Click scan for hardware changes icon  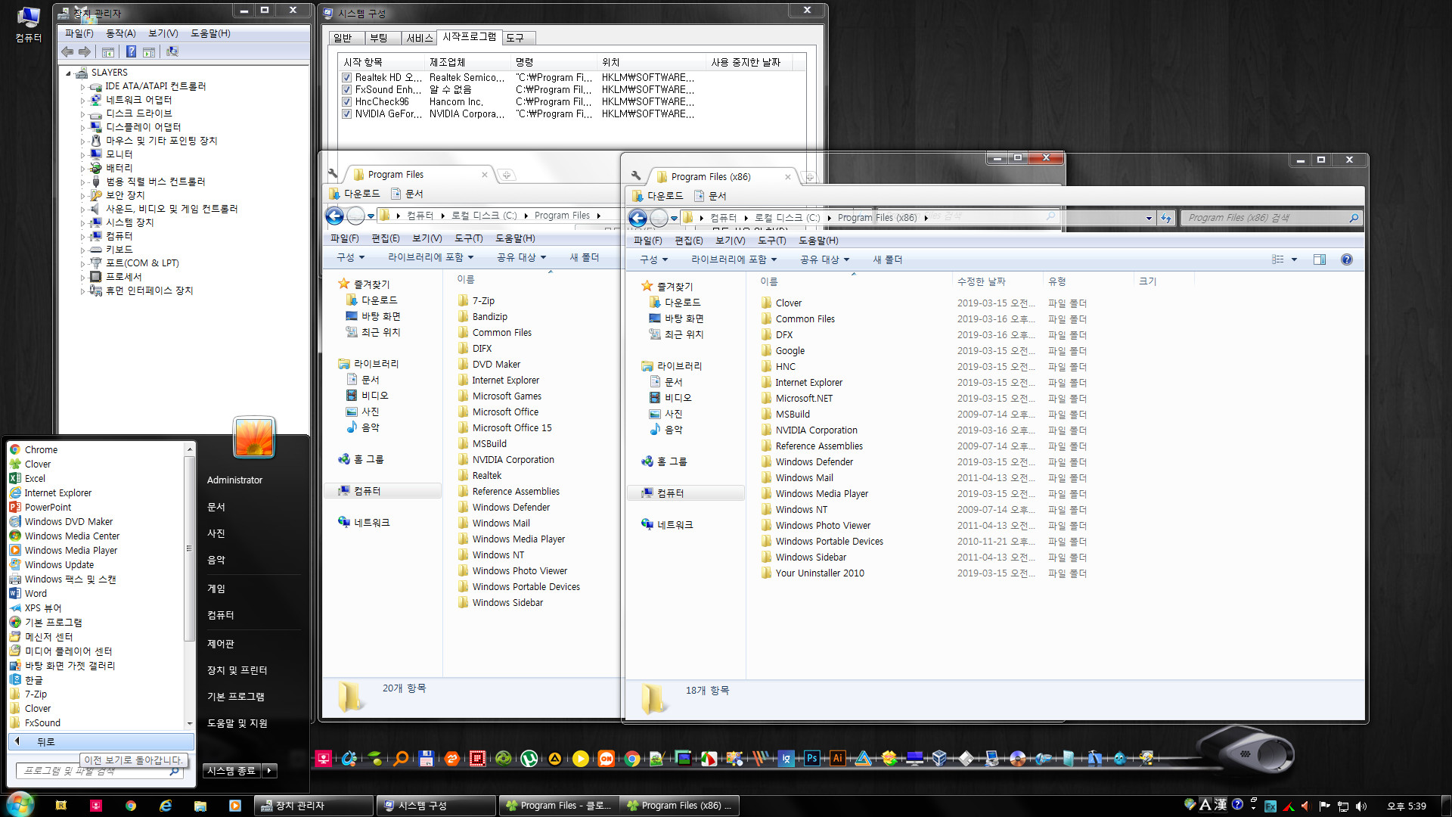pos(172,51)
